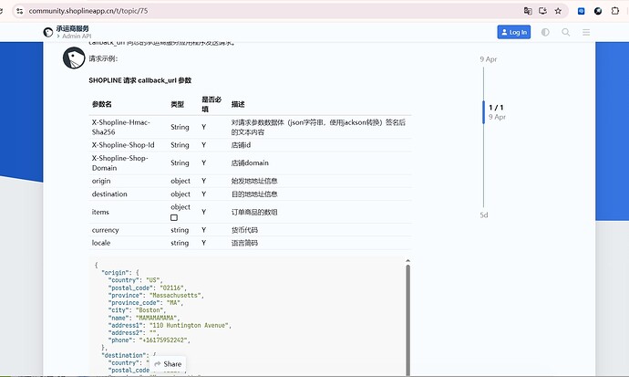Open the Admin API category link

77,37
